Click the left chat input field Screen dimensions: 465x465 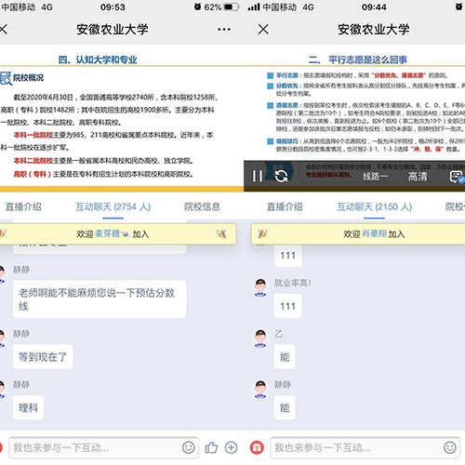pos(103,447)
